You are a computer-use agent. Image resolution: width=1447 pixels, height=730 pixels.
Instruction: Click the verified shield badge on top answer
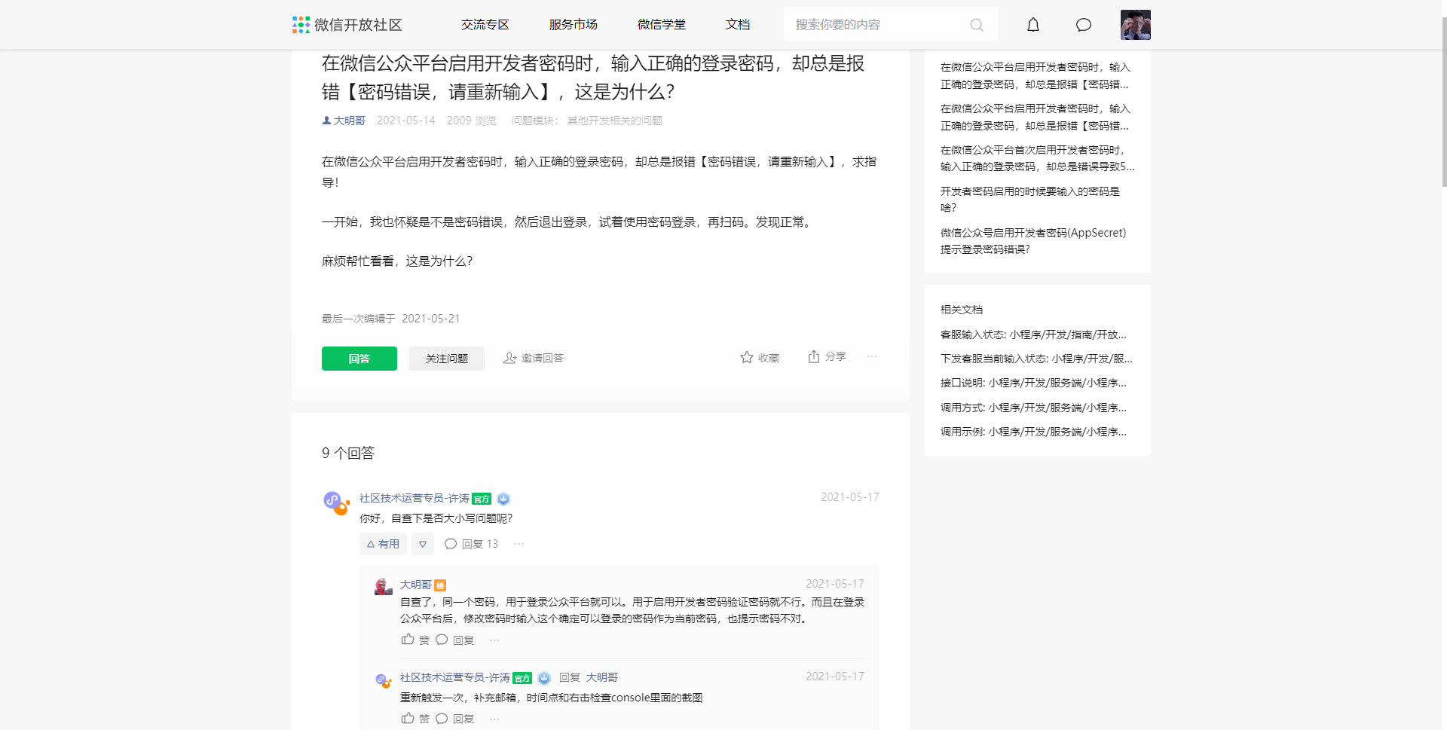[503, 499]
